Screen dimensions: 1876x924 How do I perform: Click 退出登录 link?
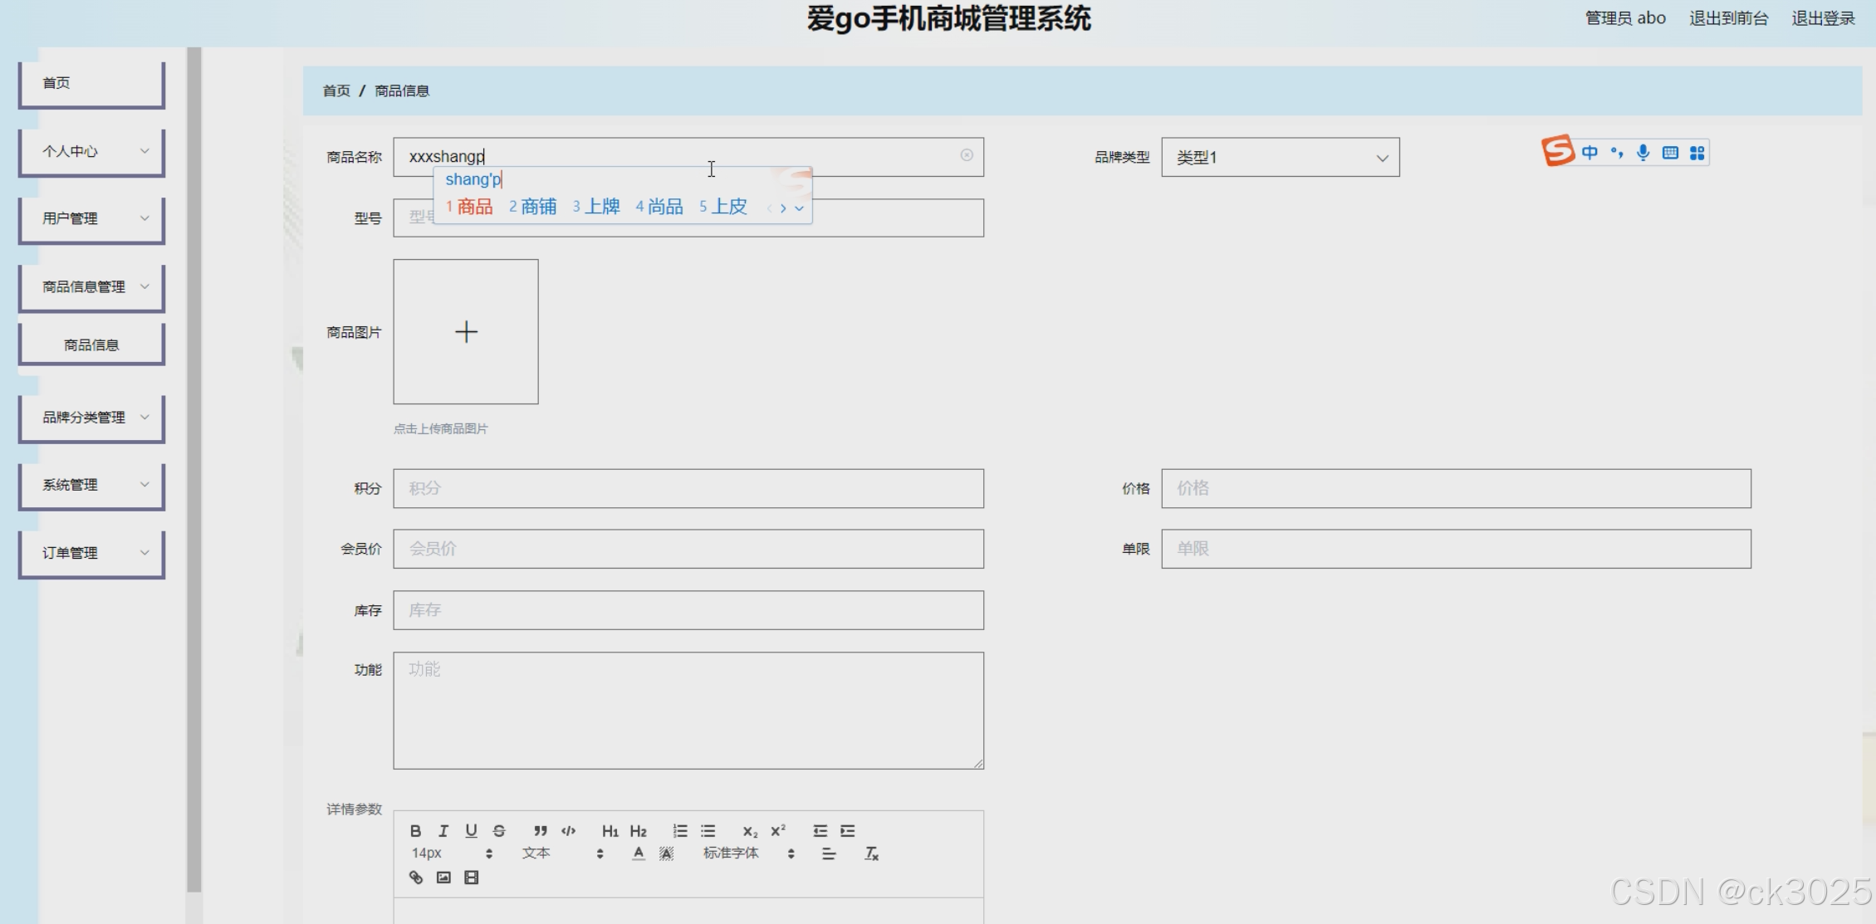[x=1823, y=18]
